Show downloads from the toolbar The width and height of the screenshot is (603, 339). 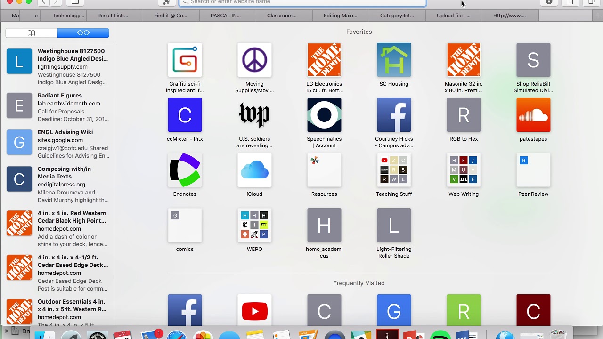549,2
